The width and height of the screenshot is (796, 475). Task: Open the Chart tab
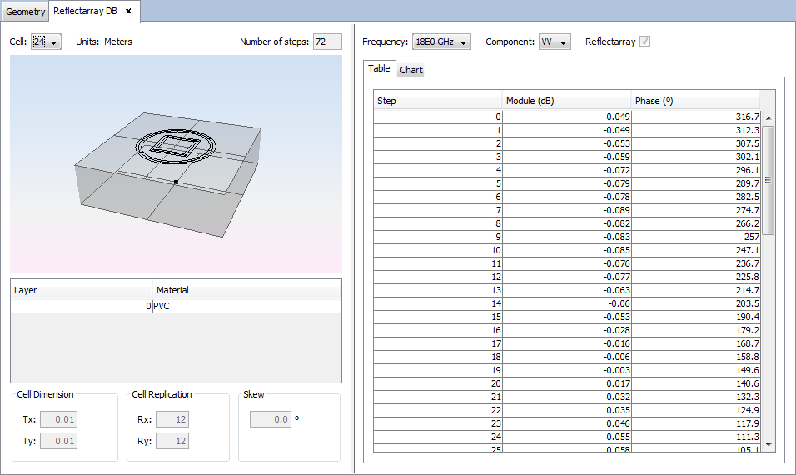pos(411,70)
